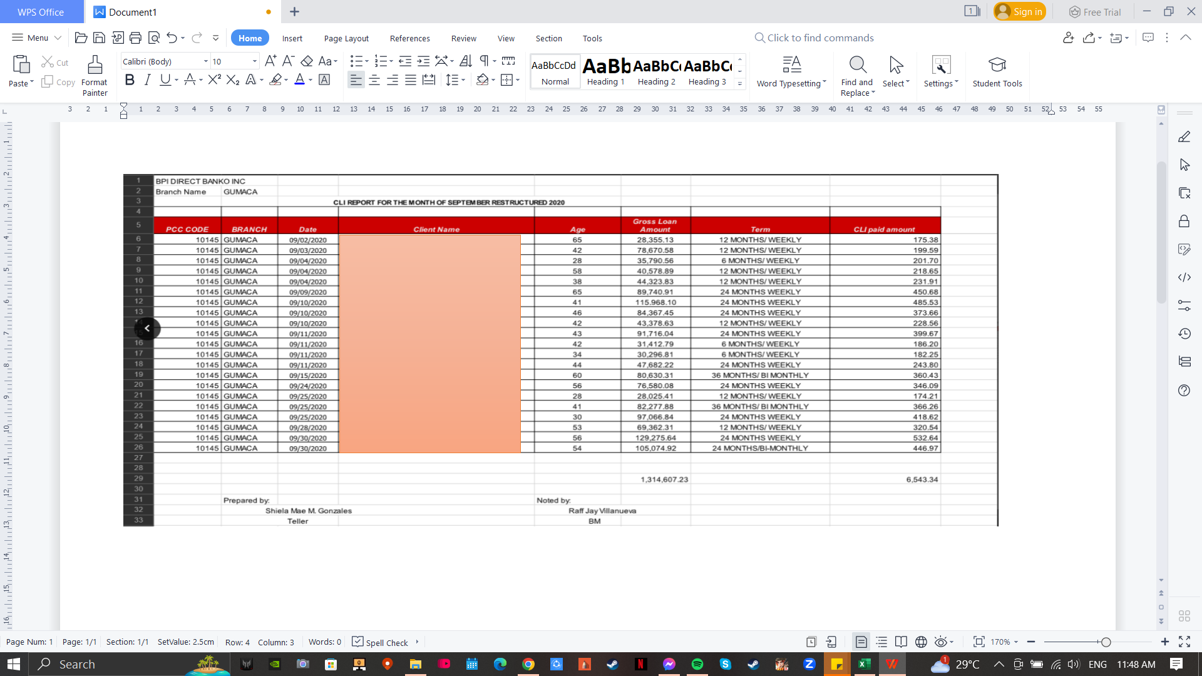This screenshot has width=1202, height=676.
Task: Apply the blue font color
Action: coord(299,79)
